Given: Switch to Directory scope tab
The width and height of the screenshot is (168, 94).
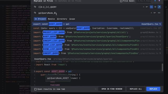Looking at the screenshot, I should click(62, 19).
